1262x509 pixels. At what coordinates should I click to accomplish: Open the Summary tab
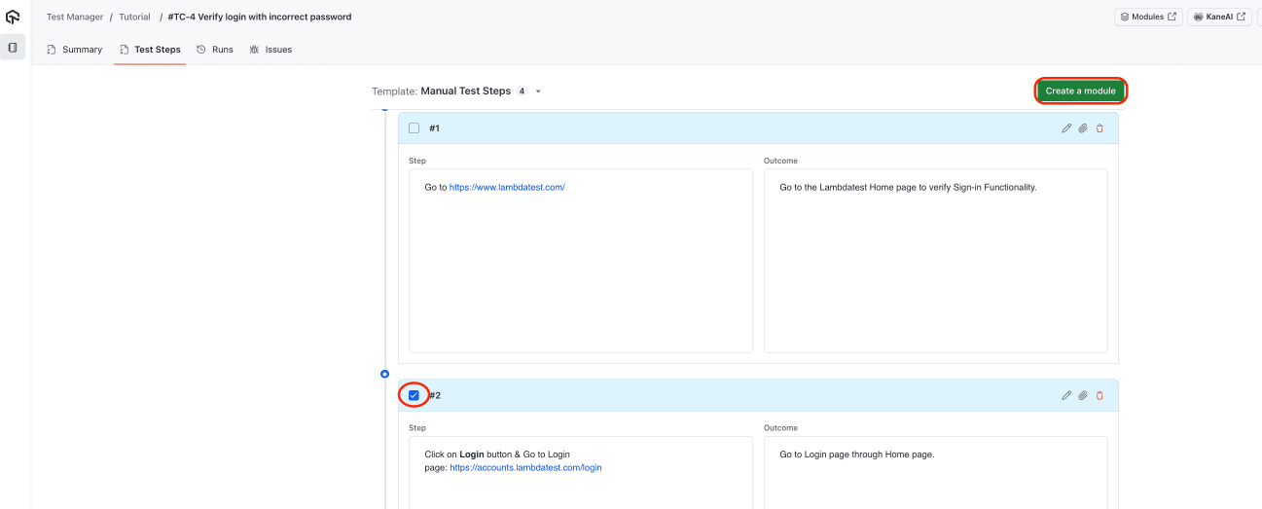[75, 50]
